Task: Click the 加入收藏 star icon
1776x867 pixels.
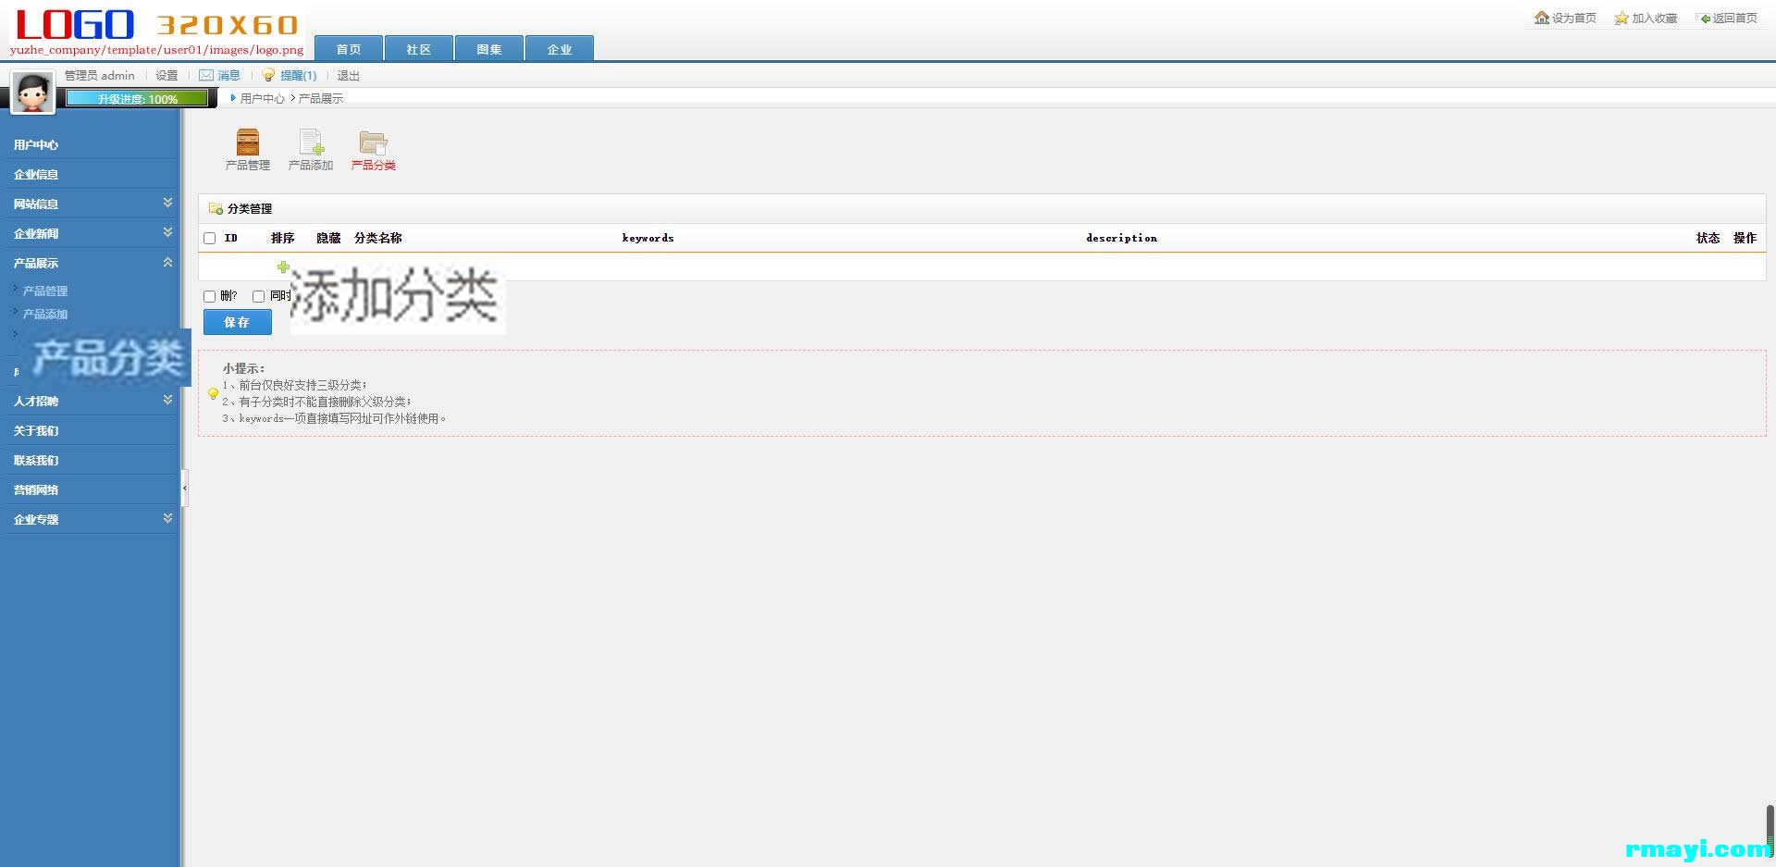Action: pos(1622,18)
